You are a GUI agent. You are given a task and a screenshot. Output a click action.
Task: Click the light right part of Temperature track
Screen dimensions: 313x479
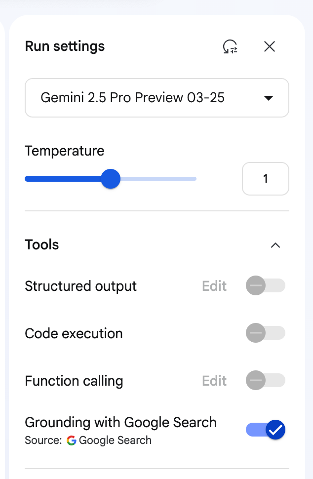pyautogui.click(x=158, y=179)
